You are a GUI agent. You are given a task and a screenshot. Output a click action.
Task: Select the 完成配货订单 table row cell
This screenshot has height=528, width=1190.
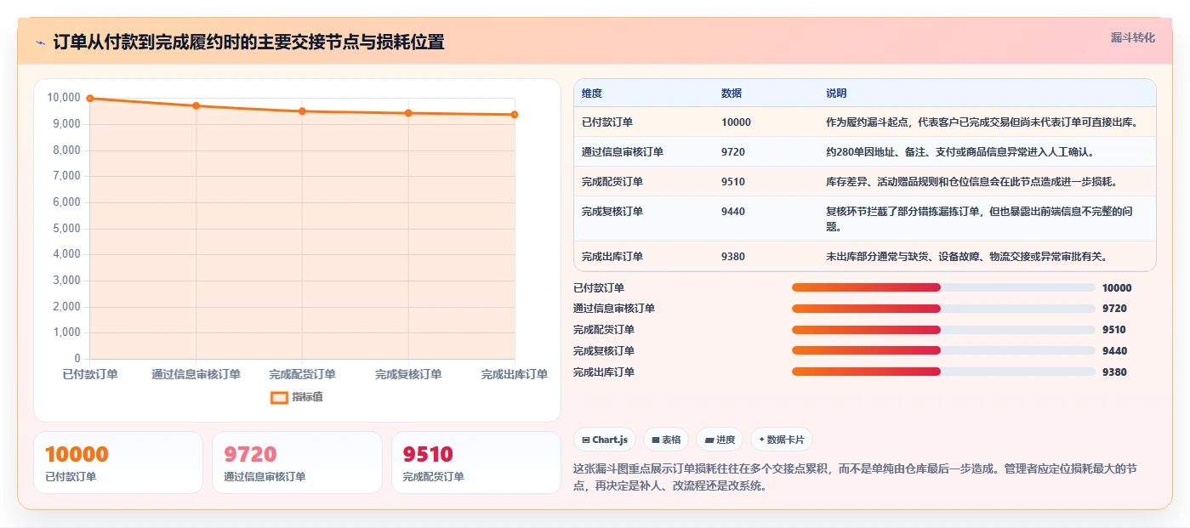(612, 182)
